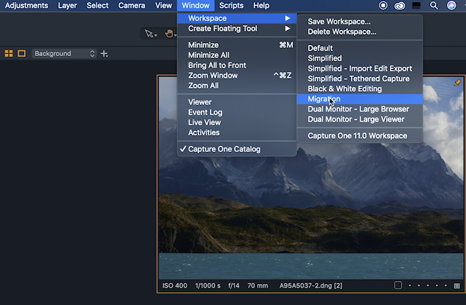Switch to Simplified workspace
466x305 pixels.
[360, 58]
